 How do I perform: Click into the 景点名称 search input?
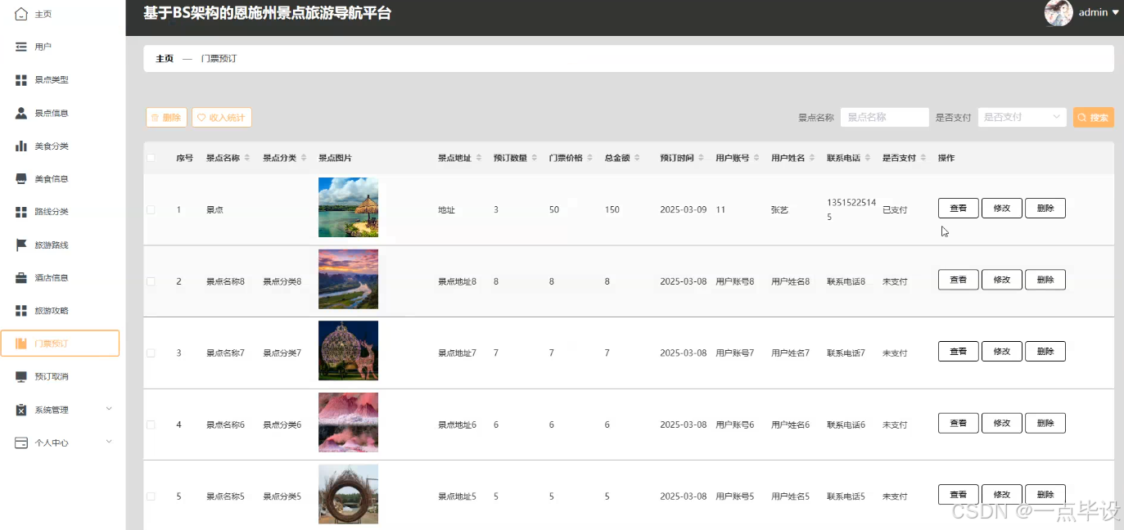coord(884,117)
